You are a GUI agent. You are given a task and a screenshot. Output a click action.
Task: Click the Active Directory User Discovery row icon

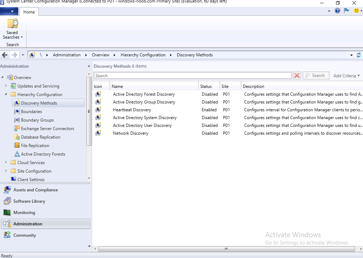[98, 125]
